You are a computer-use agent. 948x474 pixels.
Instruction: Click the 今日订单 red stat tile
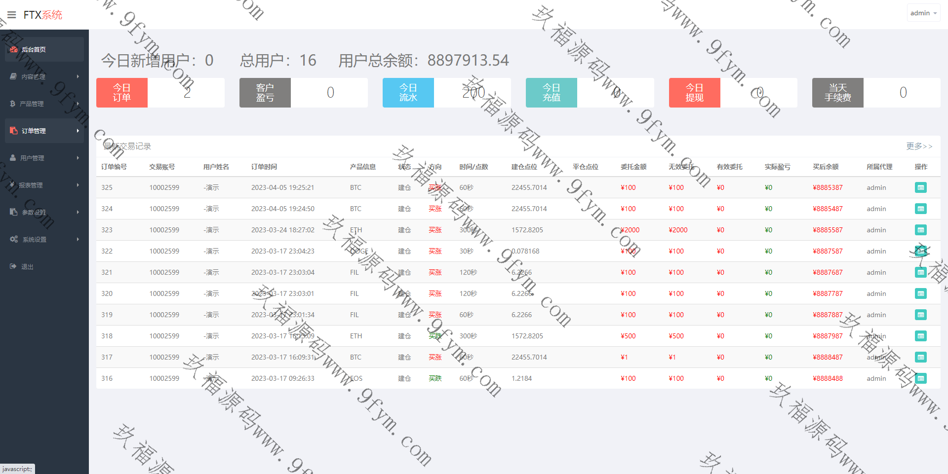(x=122, y=93)
